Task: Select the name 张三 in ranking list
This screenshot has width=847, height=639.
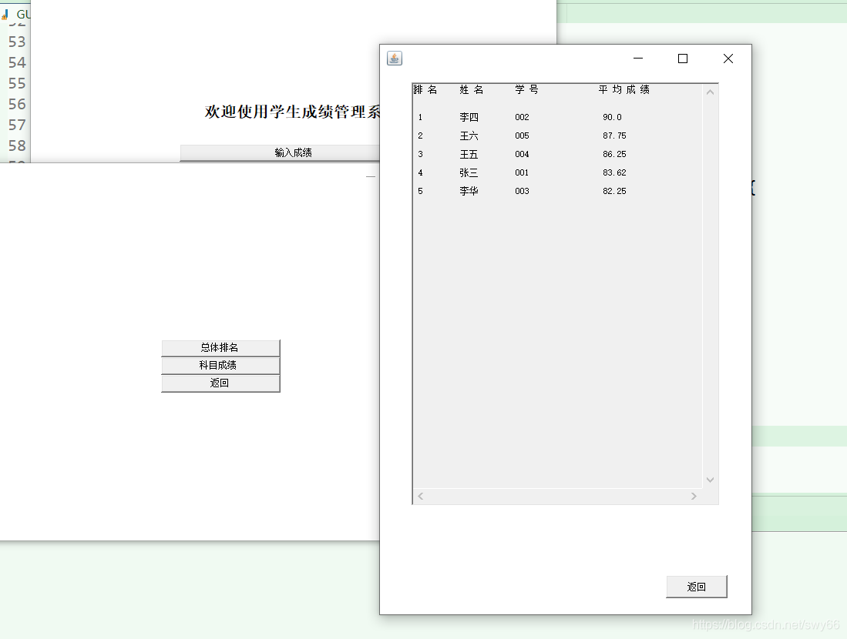Action: [x=469, y=172]
